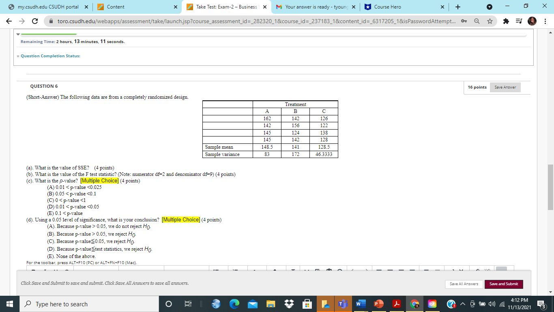Click the QUESTION 6 heading
This screenshot has width=554, height=312.
(44, 86)
